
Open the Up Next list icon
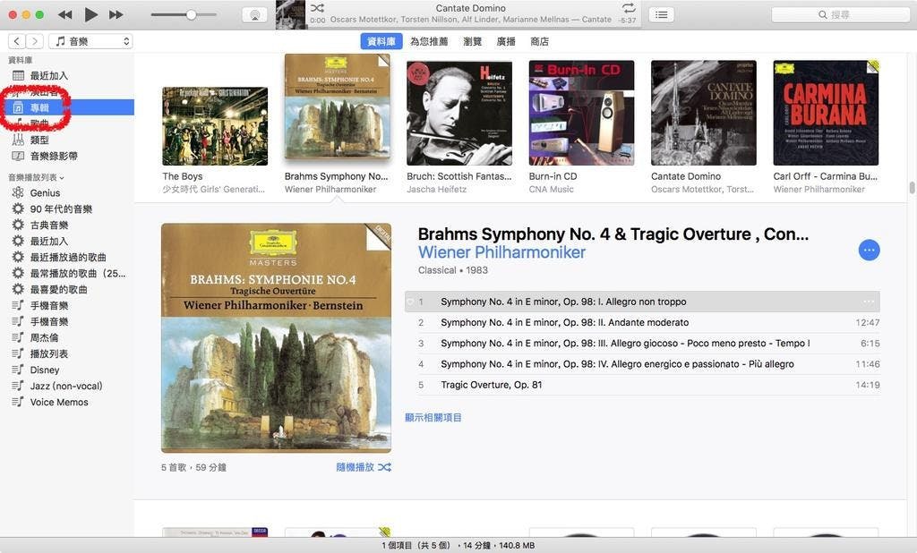pos(662,14)
